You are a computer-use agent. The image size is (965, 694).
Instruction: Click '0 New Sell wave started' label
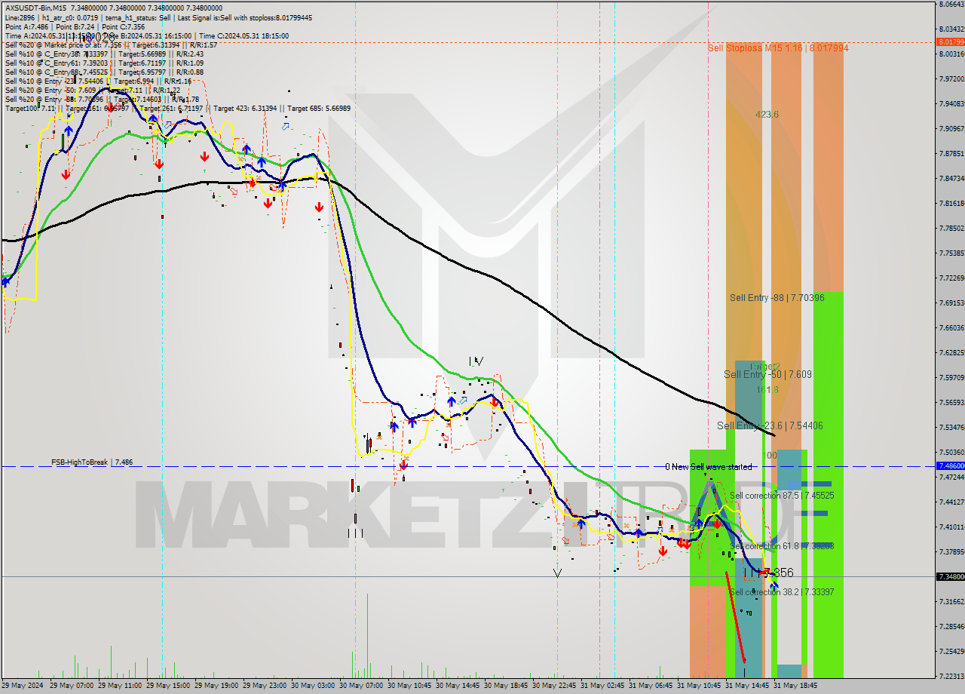click(708, 466)
